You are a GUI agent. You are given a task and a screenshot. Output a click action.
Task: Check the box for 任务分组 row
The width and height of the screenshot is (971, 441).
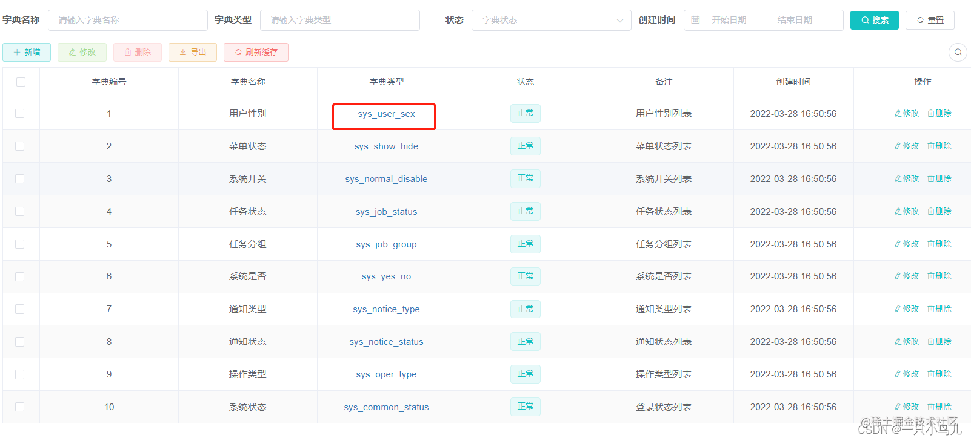point(20,244)
